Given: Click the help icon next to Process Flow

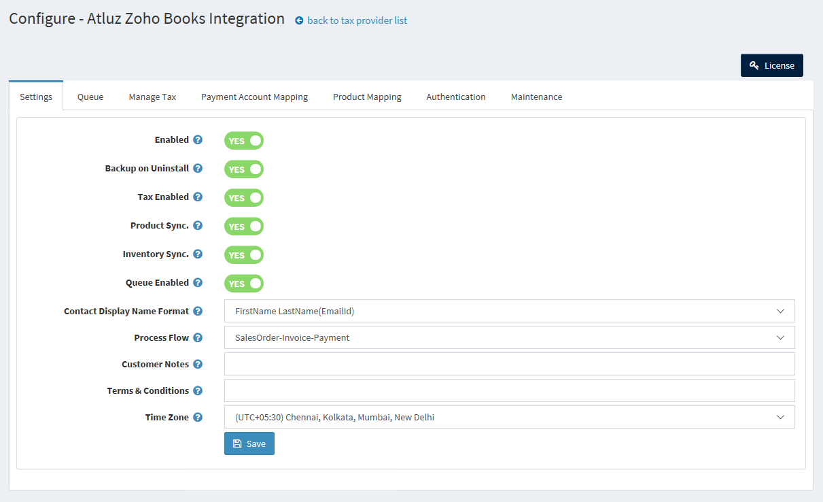Looking at the screenshot, I should pyautogui.click(x=198, y=338).
